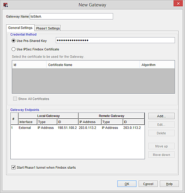Viewport: 185px width, 193px height.
Task: Toggle the Show All Certificates checkbox
Action: (x=15, y=99)
